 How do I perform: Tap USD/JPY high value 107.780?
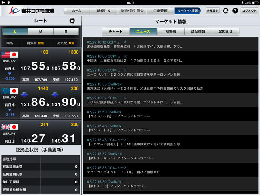coord(41,80)
